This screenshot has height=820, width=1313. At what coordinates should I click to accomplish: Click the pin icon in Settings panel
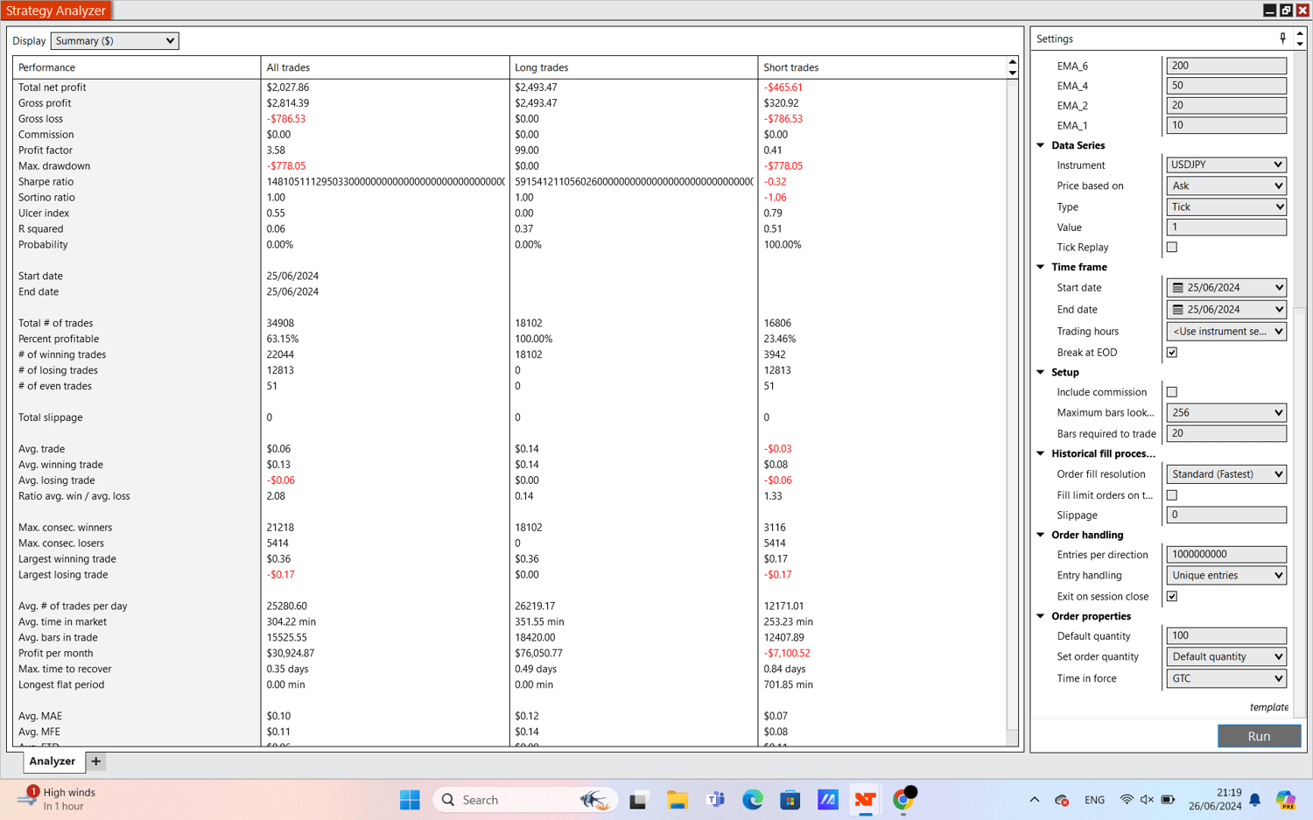(1282, 39)
